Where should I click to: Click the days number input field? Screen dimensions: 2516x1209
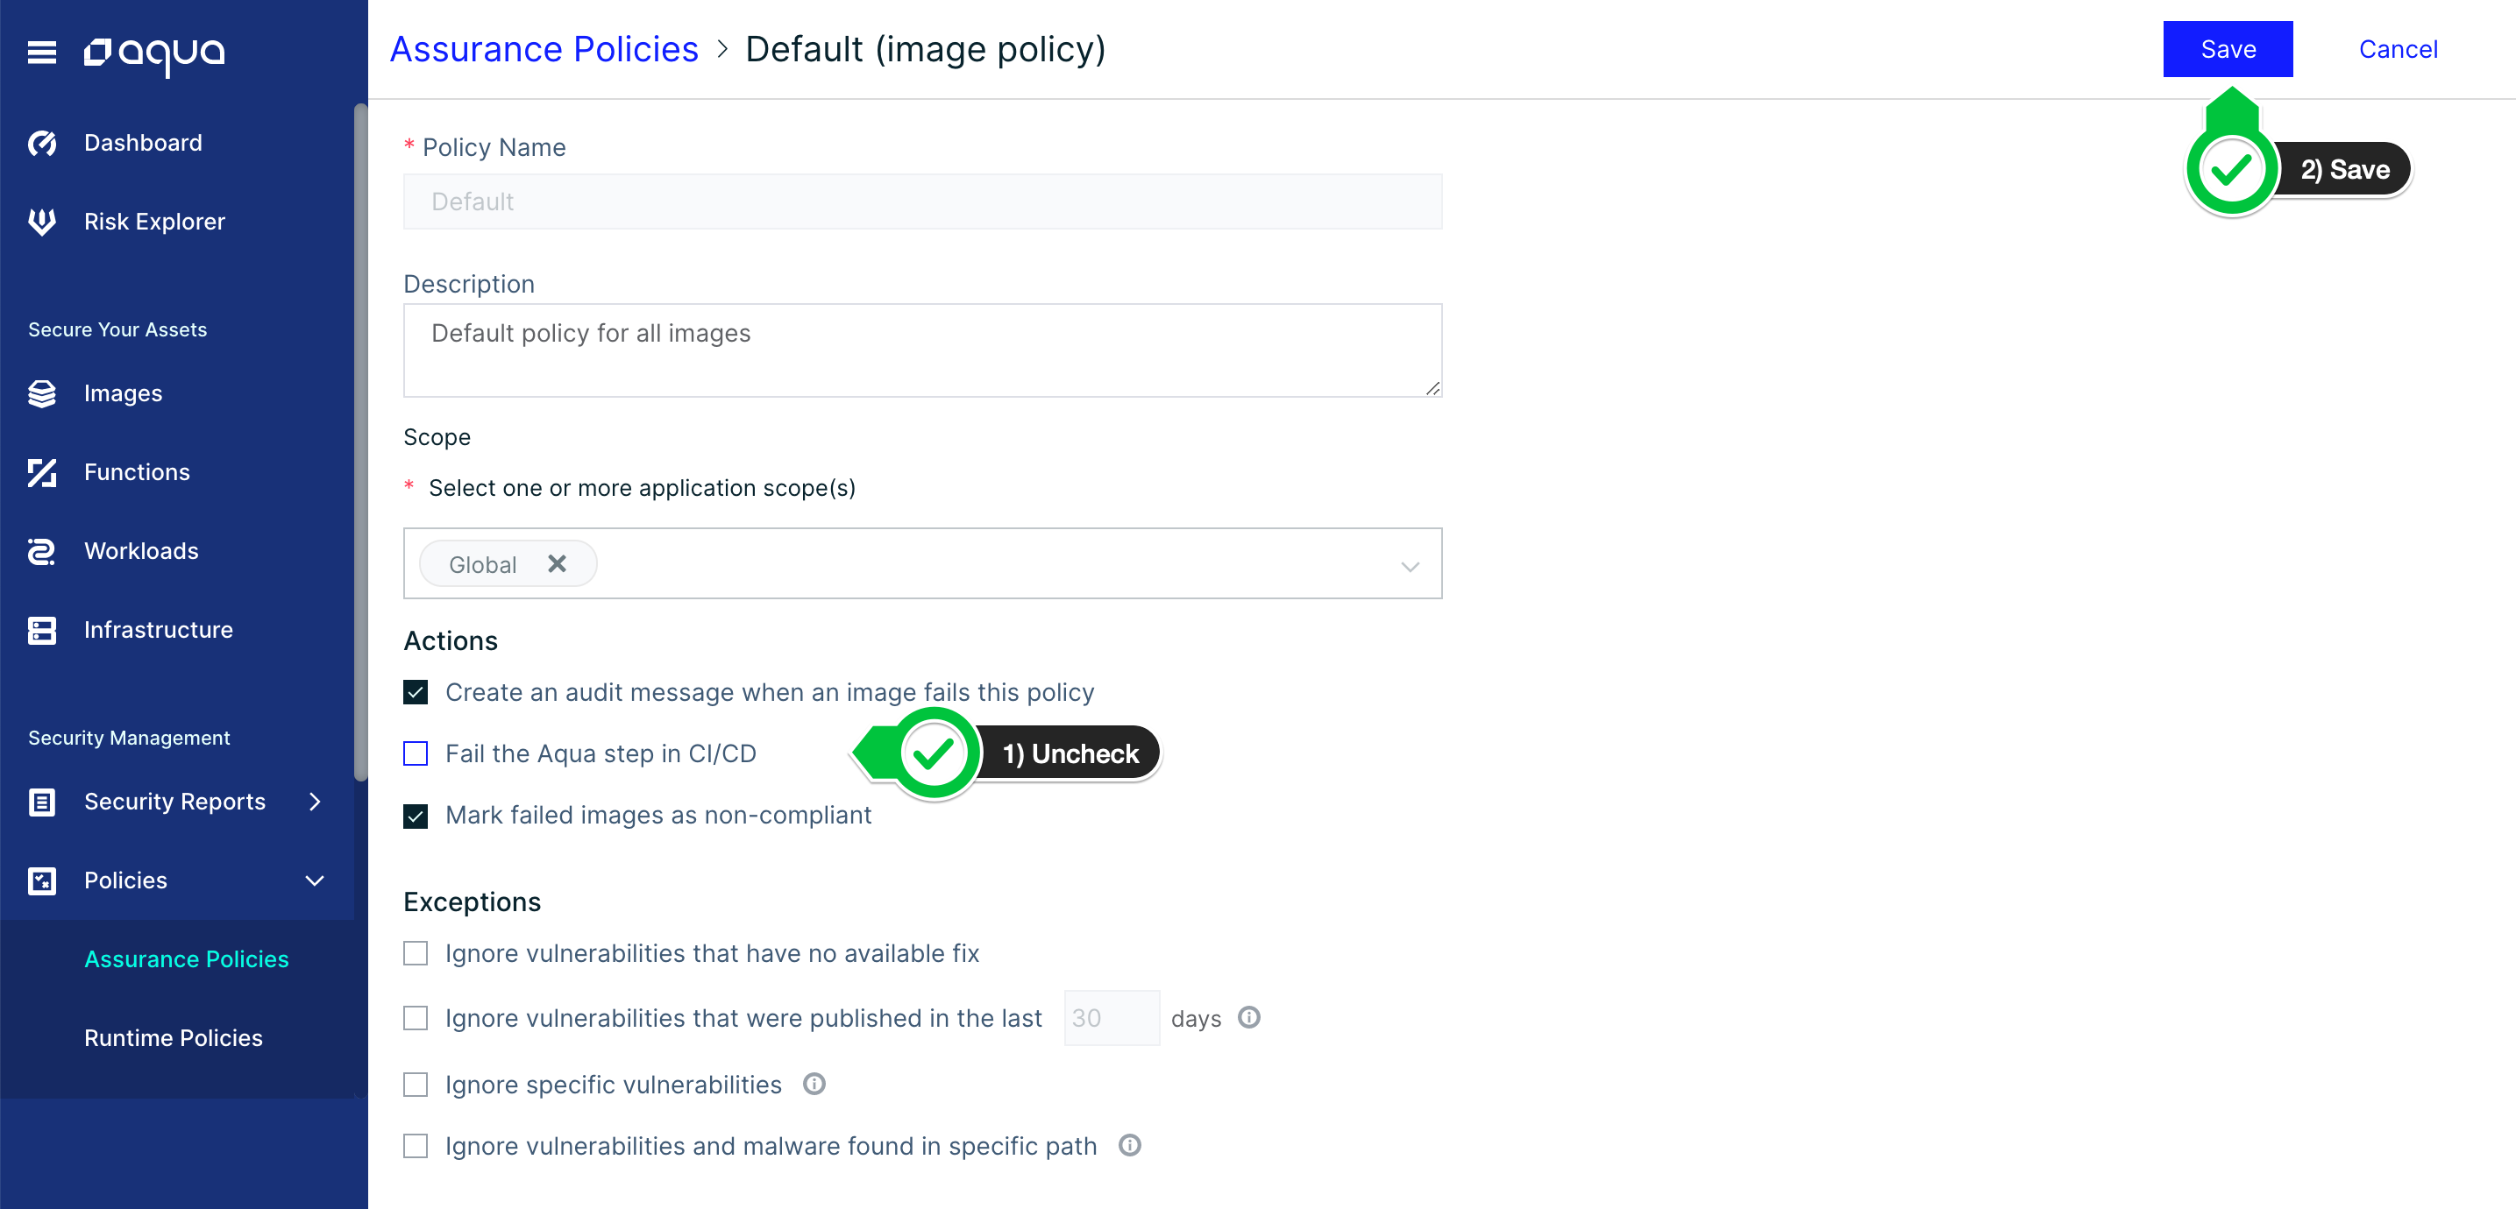pyautogui.click(x=1111, y=1018)
